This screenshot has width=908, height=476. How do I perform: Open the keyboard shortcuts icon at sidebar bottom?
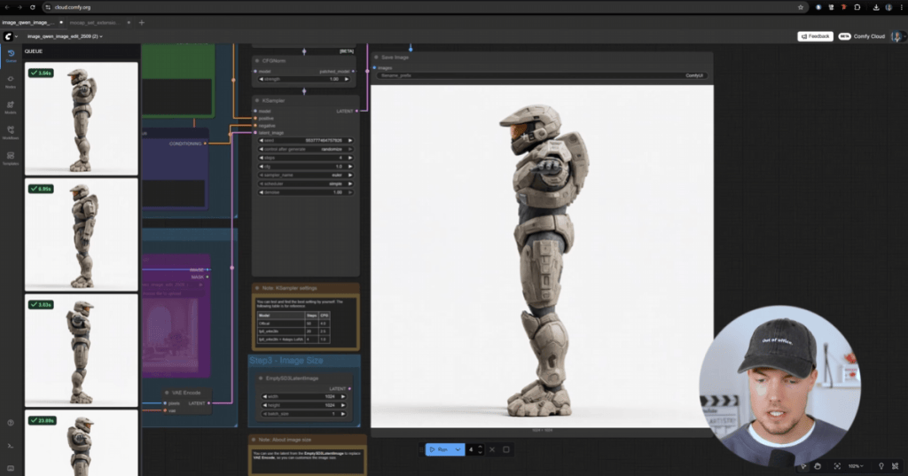tap(11, 468)
